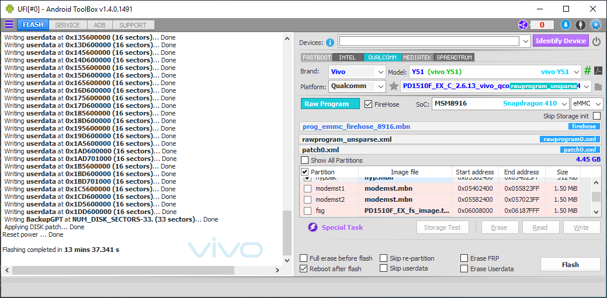Switch to the FLASH tab
This screenshot has height=298, width=607.
tap(33, 24)
